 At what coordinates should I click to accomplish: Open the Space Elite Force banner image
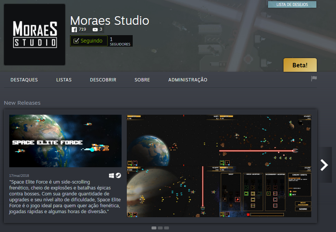[x=65, y=141]
